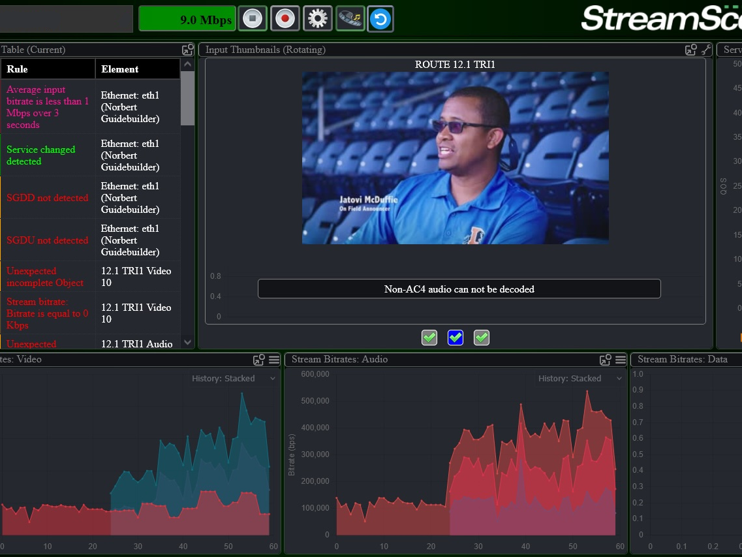Select the 'SGDD not detected' rule
Viewport: 742px width, 557px height.
pos(48,198)
